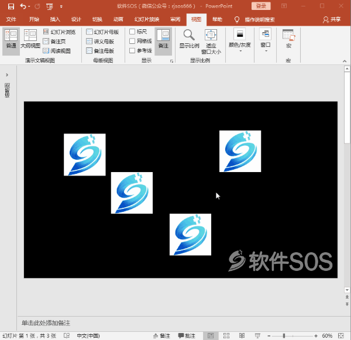Click the 操作说明搜索 search box
Viewport: 351px width, 340px height.
(x=260, y=20)
